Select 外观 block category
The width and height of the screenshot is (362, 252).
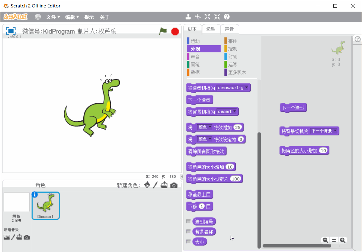204,49
